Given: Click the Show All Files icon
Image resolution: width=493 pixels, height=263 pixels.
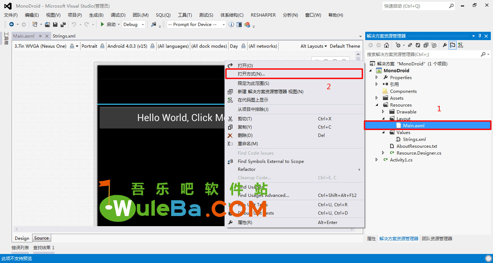Looking at the screenshot, I should [x=434, y=45].
